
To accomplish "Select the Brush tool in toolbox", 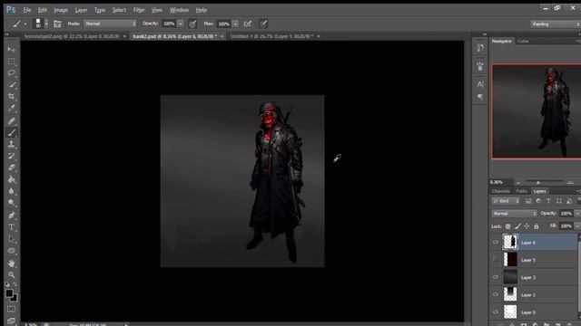I will 12,133.
